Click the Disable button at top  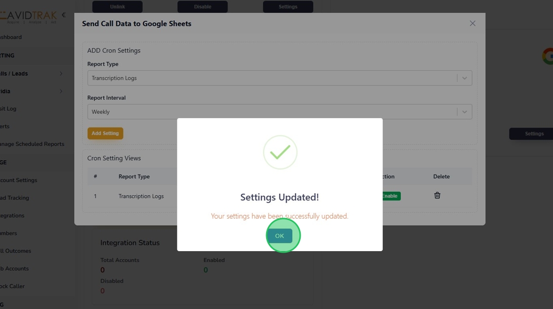202,7
